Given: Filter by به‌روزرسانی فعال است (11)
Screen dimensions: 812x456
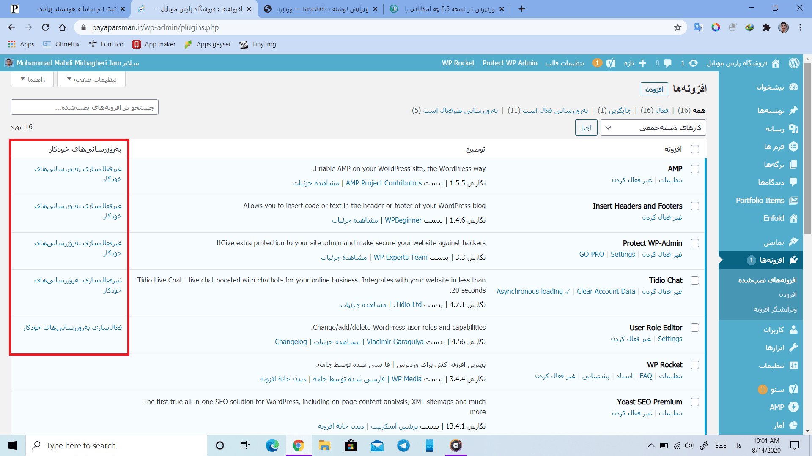Looking at the screenshot, I should coord(548,110).
